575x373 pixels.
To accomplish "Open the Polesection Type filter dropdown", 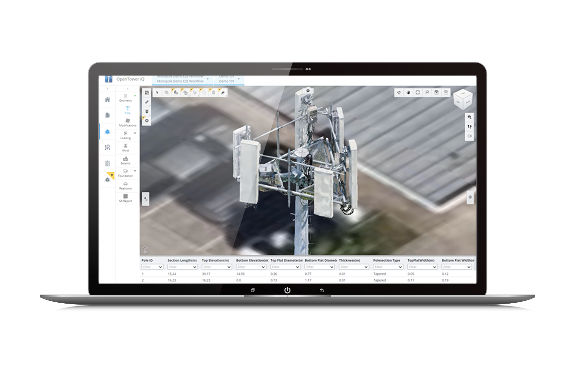I will (387, 266).
